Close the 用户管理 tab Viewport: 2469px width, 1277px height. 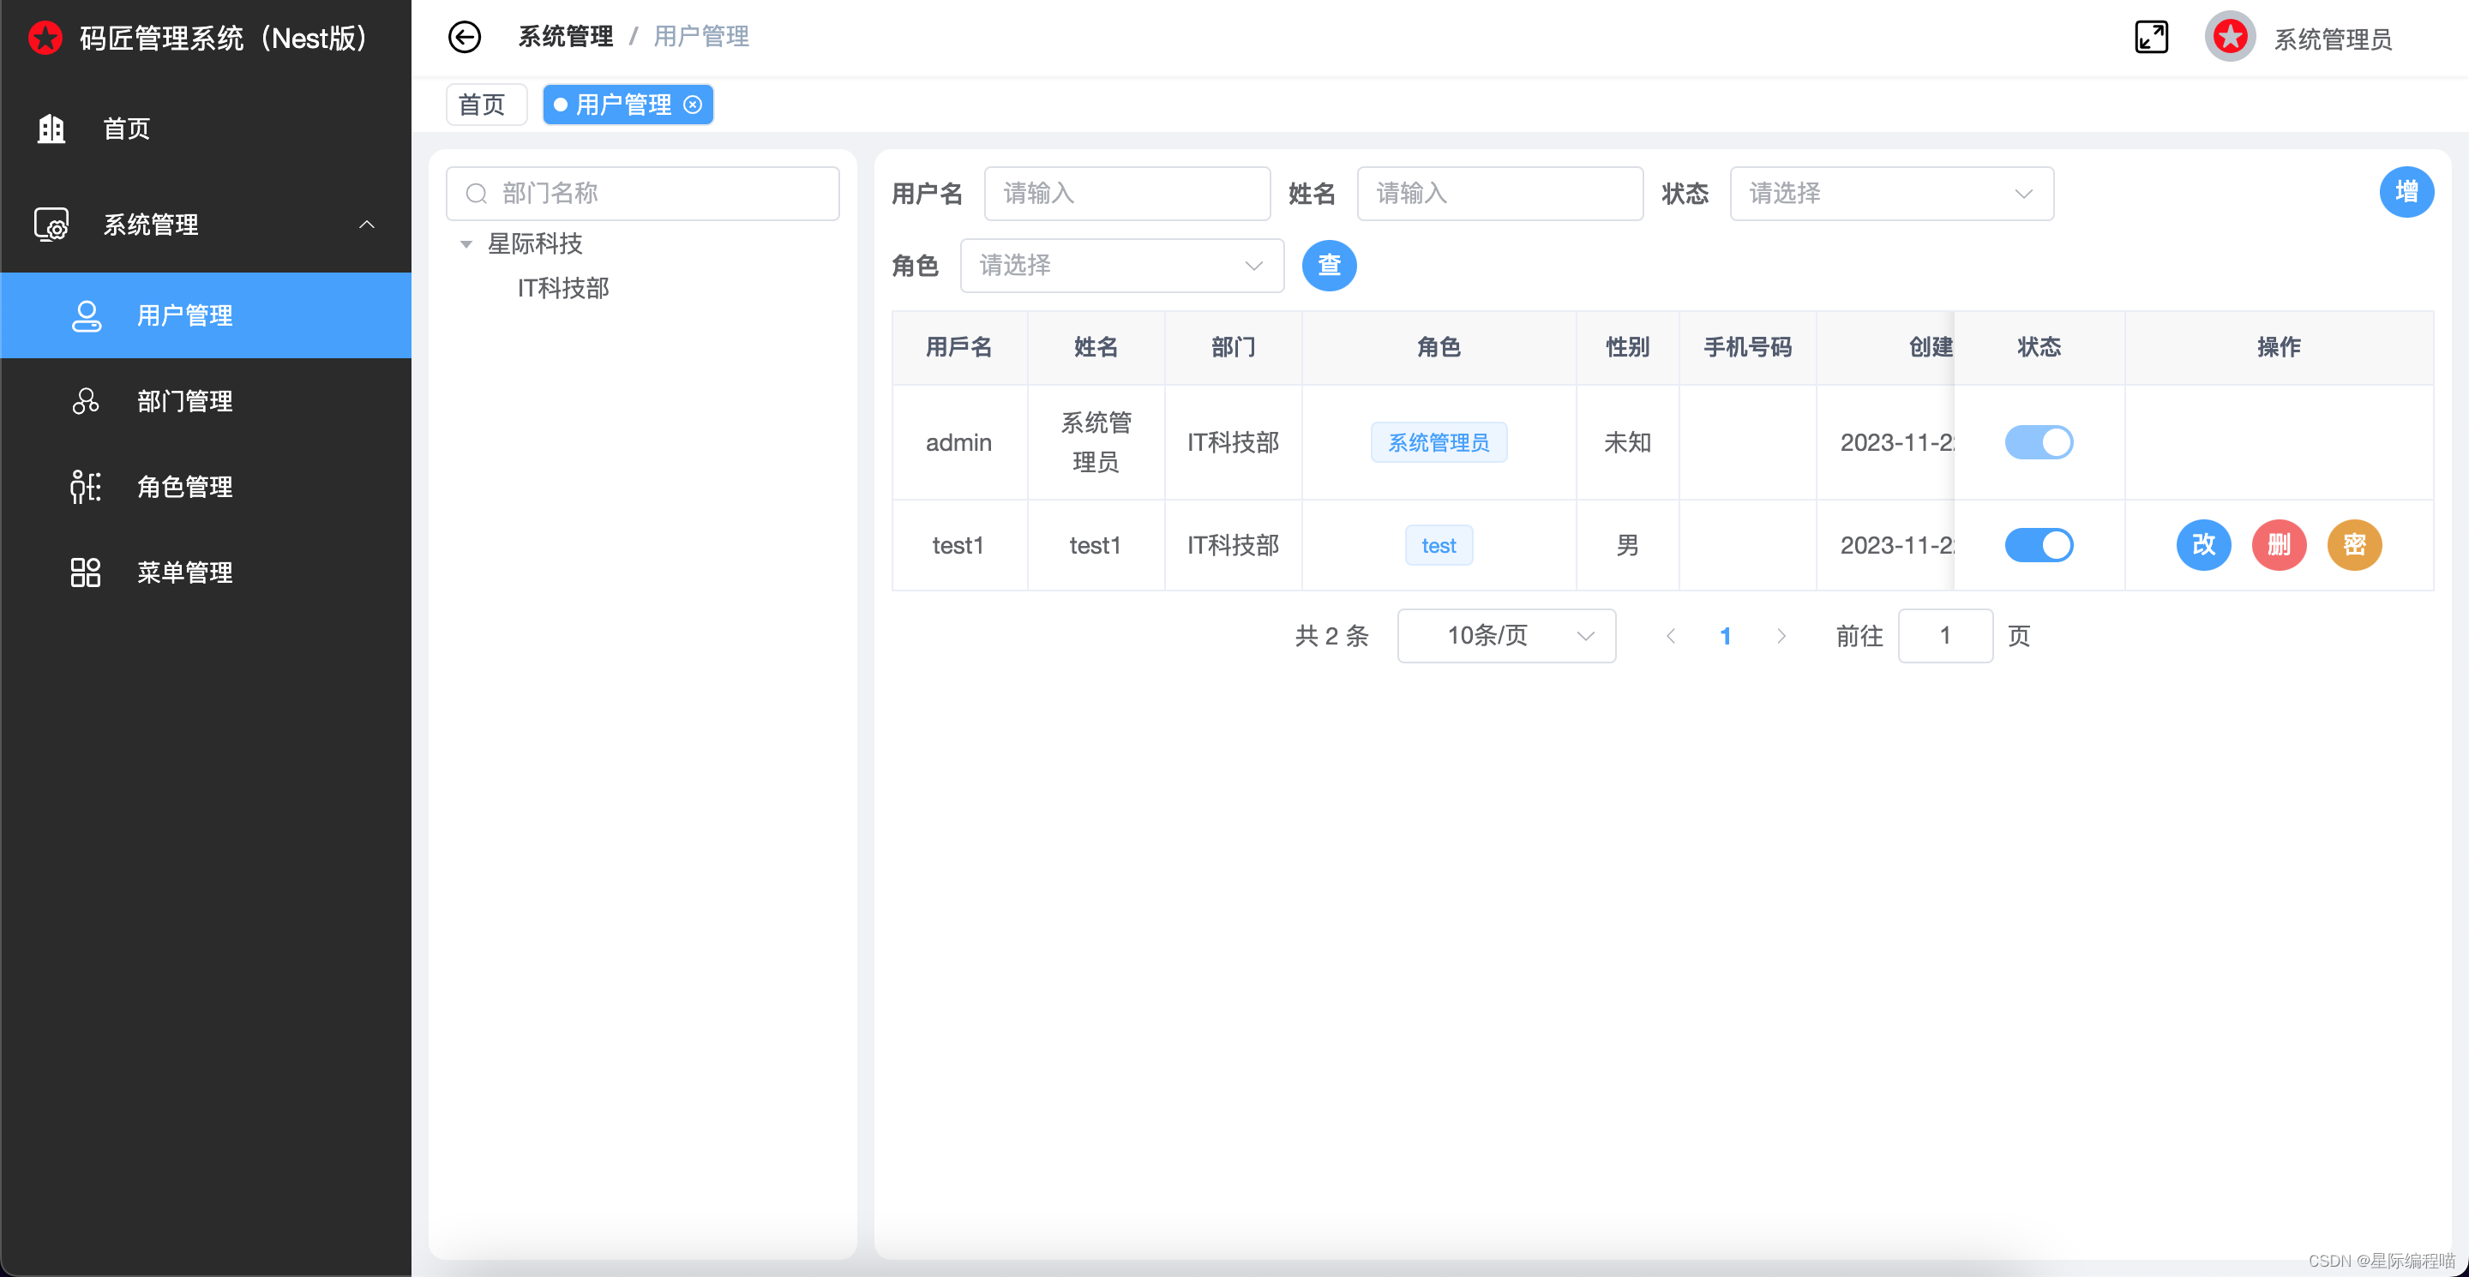tap(693, 105)
